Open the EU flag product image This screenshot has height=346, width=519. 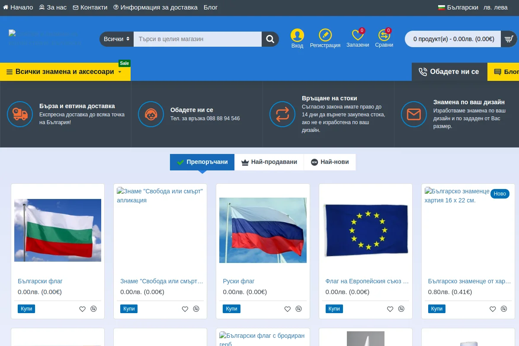point(365,230)
